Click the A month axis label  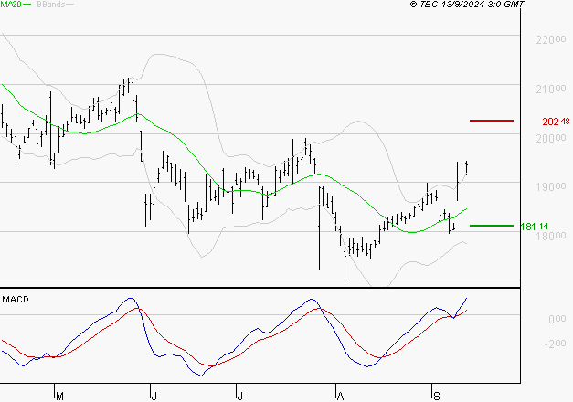point(340,396)
